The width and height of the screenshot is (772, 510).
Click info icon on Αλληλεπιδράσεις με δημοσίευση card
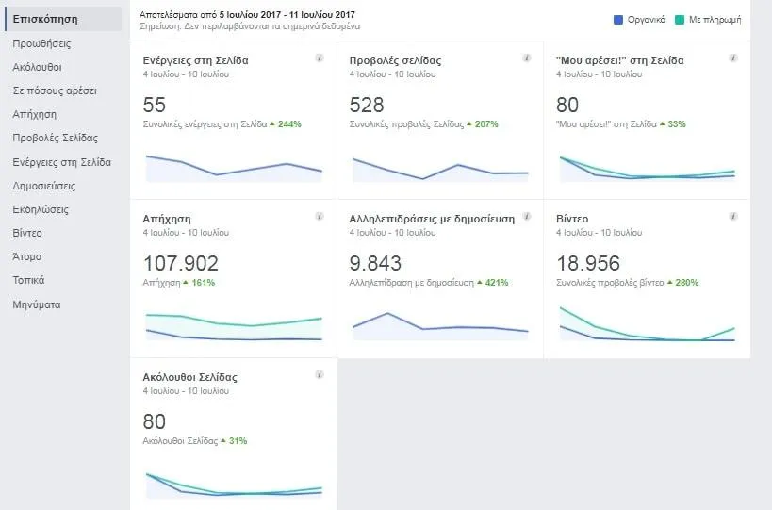tap(526, 216)
